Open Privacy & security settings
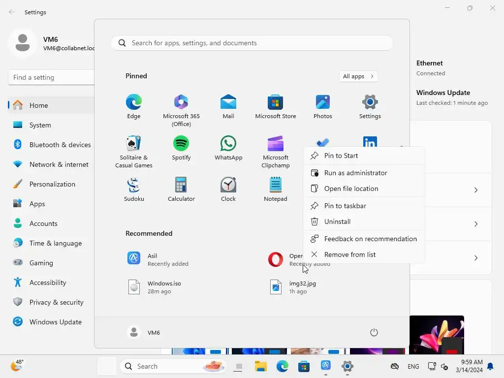This screenshot has width=504, height=378. (x=51, y=302)
